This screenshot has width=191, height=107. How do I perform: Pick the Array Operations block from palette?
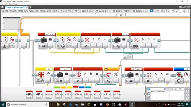click(49, 95)
